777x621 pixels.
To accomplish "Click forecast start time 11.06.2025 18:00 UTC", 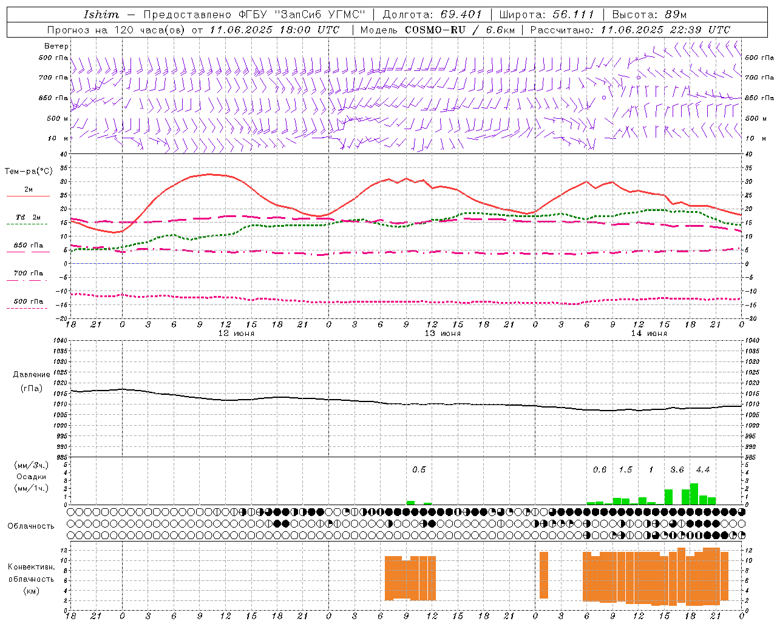I will (274, 30).
